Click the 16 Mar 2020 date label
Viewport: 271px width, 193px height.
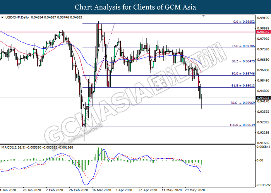101,190
